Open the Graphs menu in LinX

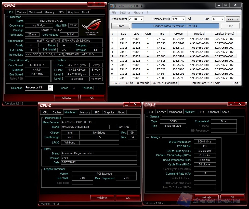139,12
